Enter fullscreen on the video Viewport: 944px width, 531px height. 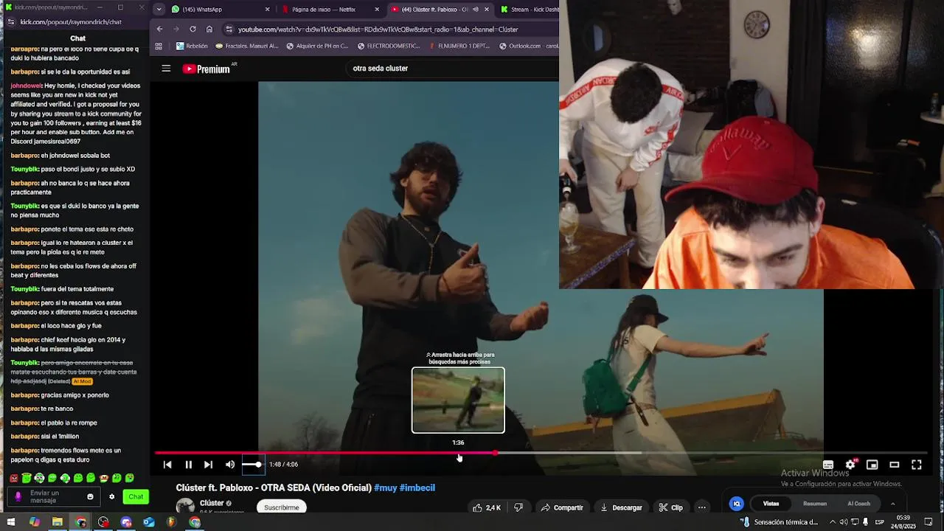(x=917, y=465)
